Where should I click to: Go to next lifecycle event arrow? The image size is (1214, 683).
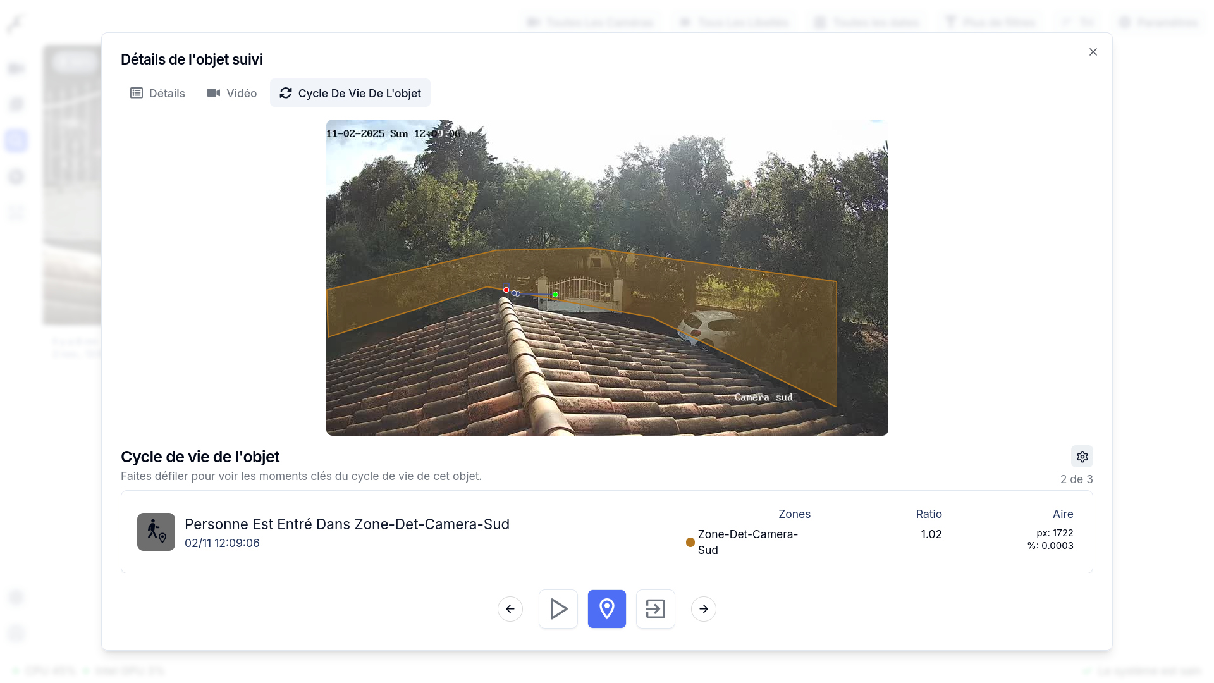point(703,609)
